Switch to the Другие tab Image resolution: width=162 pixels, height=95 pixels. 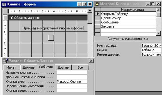pos(63,67)
